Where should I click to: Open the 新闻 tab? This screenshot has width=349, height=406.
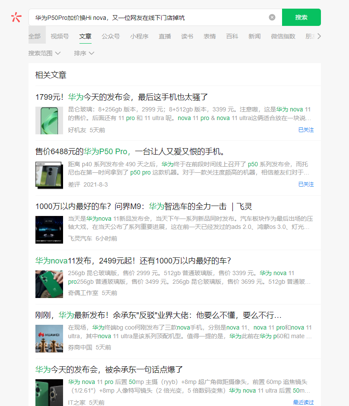(254, 36)
